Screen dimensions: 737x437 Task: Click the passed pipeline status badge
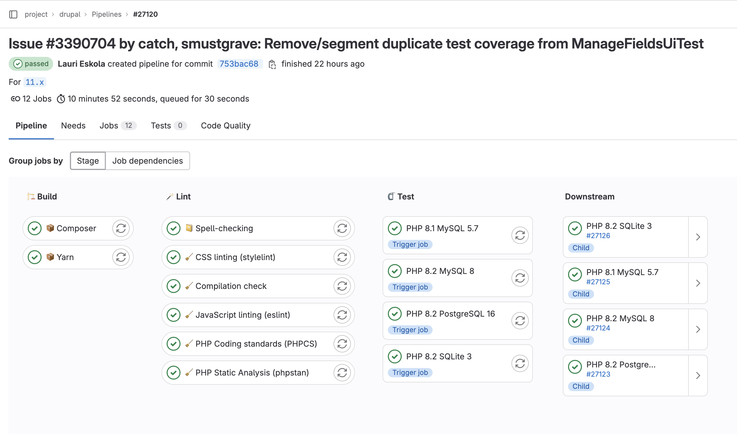click(x=31, y=64)
